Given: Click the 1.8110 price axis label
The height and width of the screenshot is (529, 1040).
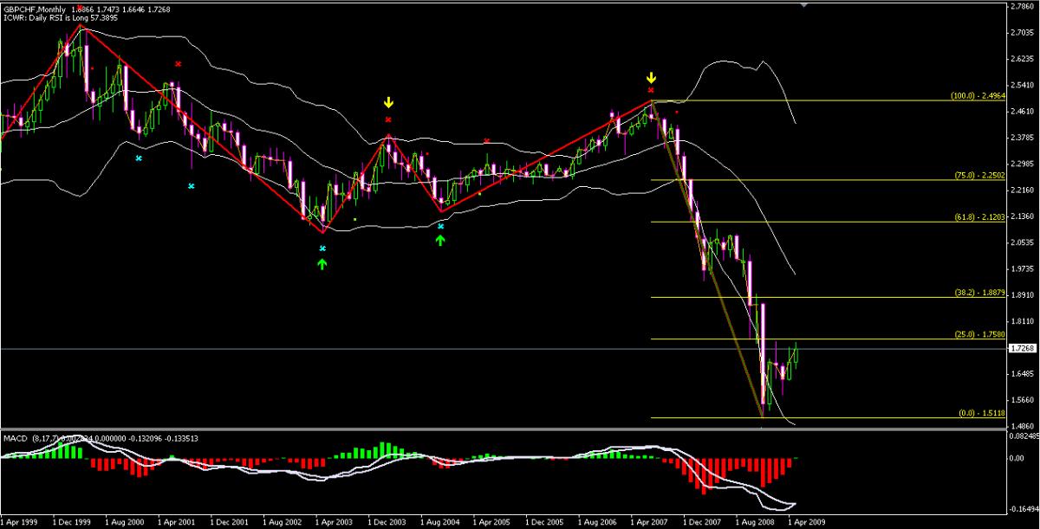Looking at the screenshot, I should [x=1023, y=321].
